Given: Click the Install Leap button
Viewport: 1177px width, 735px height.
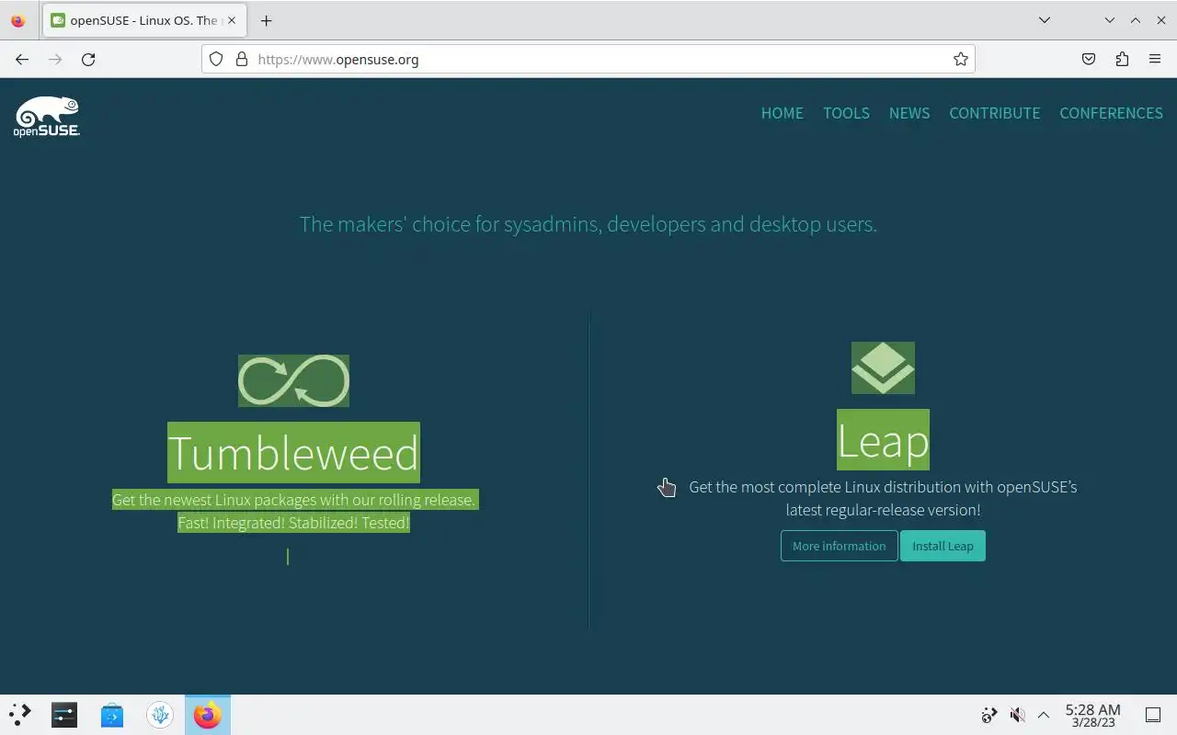Looking at the screenshot, I should [943, 546].
